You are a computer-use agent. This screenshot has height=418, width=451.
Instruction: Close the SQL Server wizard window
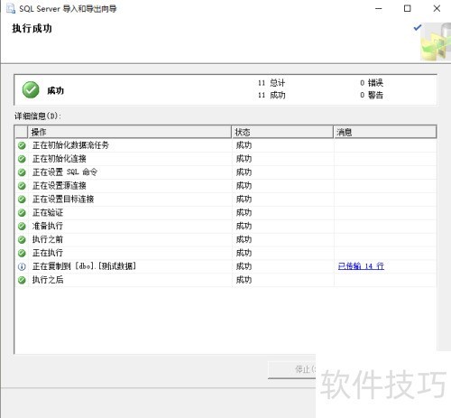(x=437, y=9)
